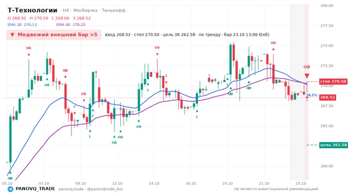Click the low value "L 268.06"
The image size is (348, 195).
click(x=60, y=18)
